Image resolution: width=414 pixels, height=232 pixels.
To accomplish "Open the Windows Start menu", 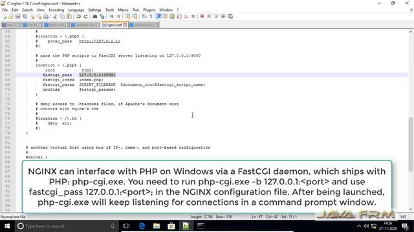I will pyautogui.click(x=7, y=226).
